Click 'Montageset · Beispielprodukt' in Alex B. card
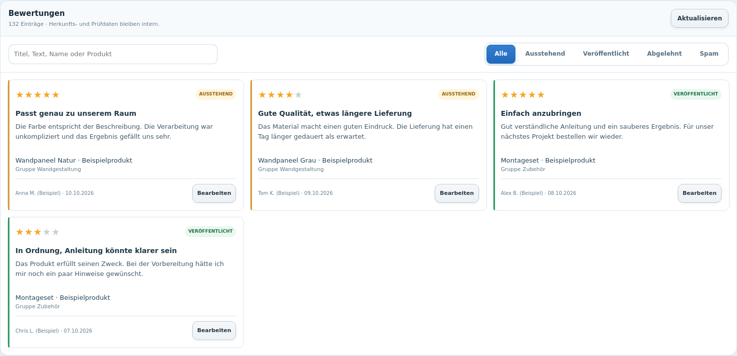Viewport: 737px width, 356px height. (x=548, y=161)
